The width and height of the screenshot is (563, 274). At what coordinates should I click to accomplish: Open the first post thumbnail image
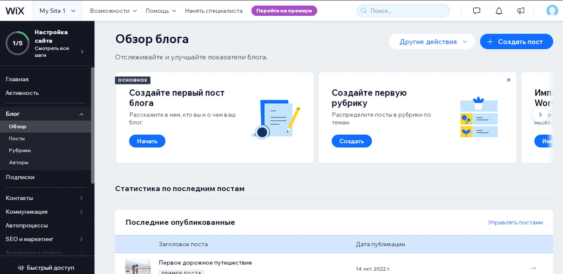pos(138,267)
